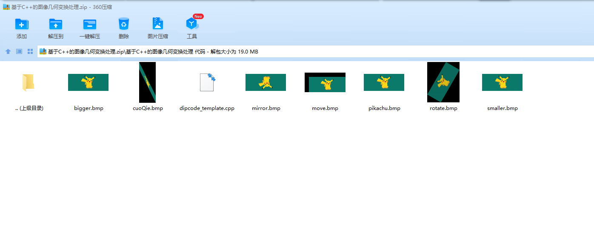
Task: Click the bigger.bmp file name
Action: [x=89, y=108]
